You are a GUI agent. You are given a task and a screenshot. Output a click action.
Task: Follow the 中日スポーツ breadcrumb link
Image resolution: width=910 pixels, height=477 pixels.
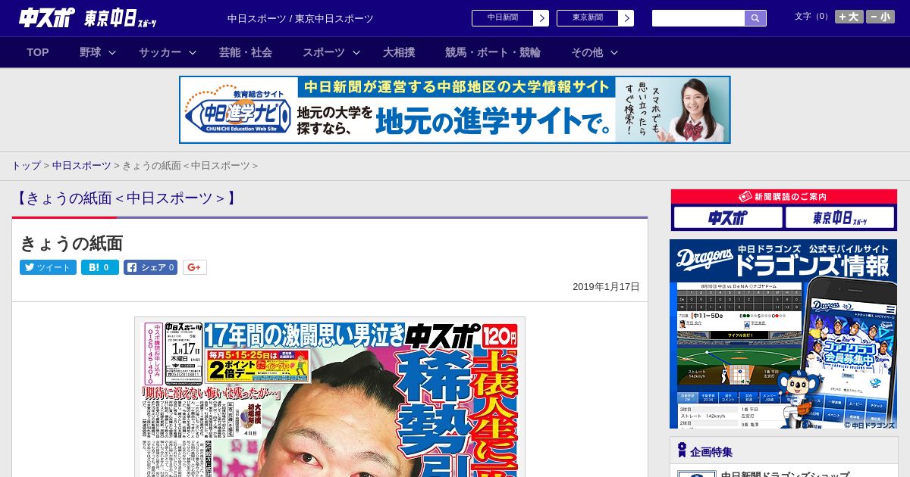pyautogui.click(x=82, y=166)
